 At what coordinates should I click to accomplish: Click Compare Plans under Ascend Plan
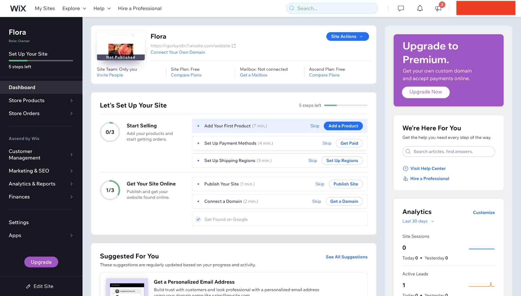(x=324, y=75)
